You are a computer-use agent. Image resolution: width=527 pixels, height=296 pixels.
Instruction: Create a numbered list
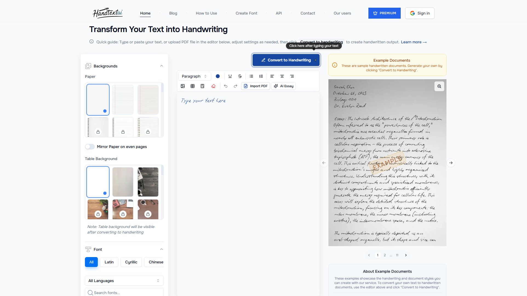(x=261, y=76)
